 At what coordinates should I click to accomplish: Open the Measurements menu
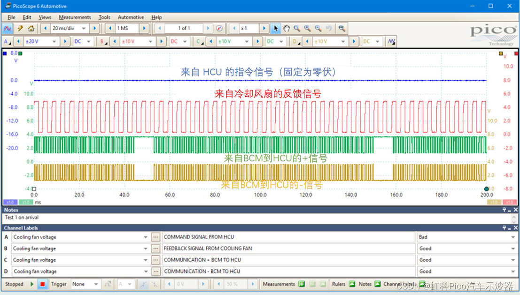(x=75, y=17)
